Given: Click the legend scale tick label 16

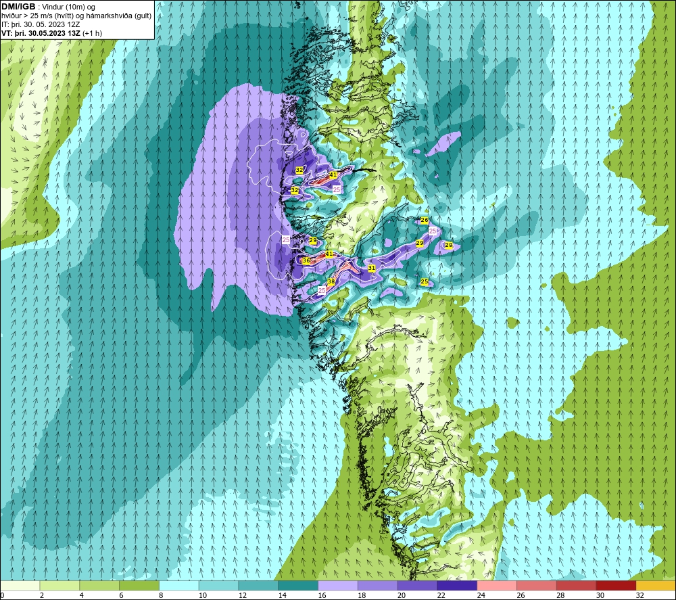Looking at the screenshot, I should (x=322, y=595).
